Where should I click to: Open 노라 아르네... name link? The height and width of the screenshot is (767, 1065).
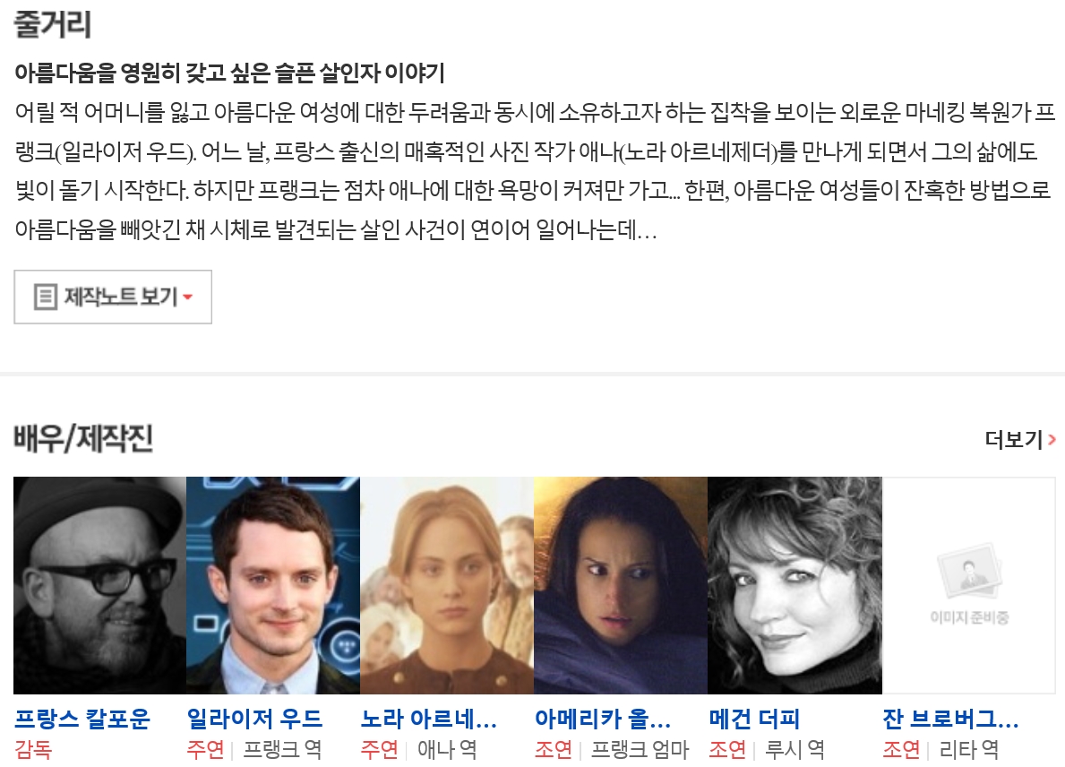pyautogui.click(x=429, y=719)
